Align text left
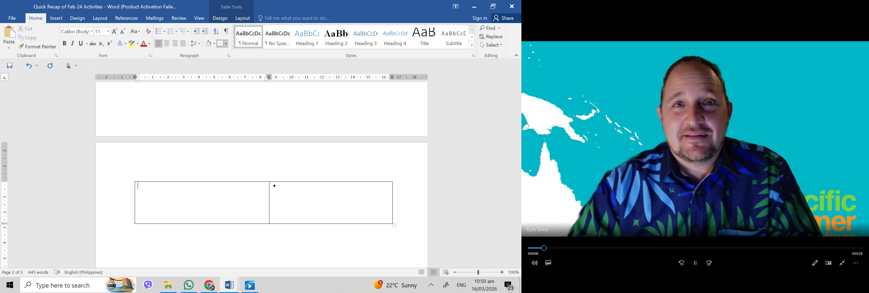 (x=158, y=43)
